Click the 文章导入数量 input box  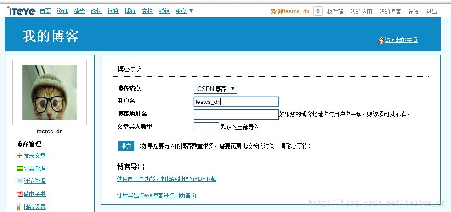coord(206,127)
